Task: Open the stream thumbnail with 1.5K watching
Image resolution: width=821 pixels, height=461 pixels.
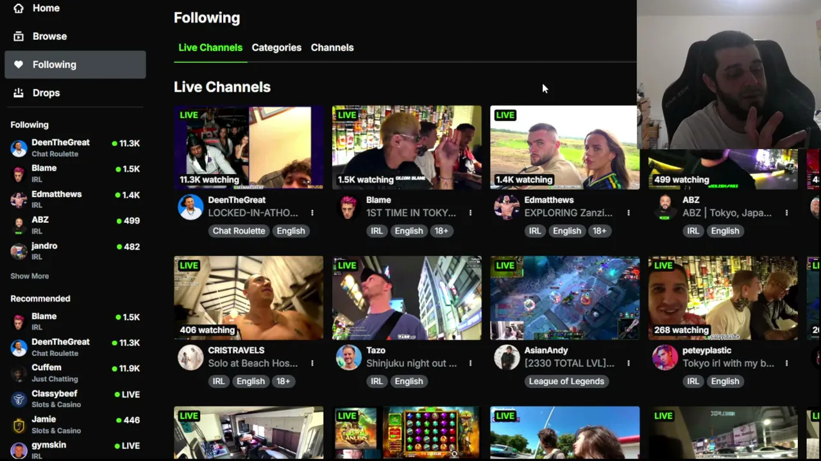Action: point(407,147)
